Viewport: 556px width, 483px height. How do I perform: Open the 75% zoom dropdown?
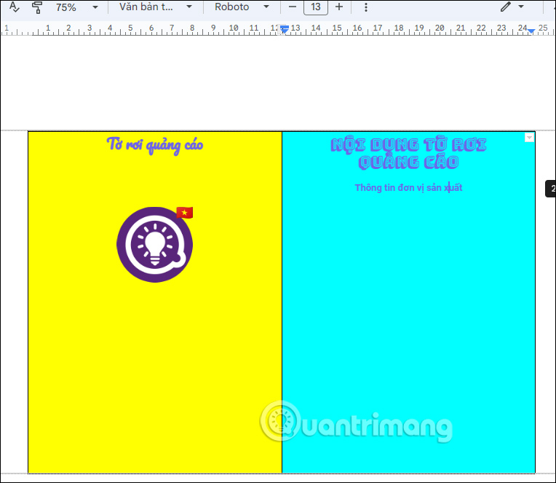click(76, 7)
